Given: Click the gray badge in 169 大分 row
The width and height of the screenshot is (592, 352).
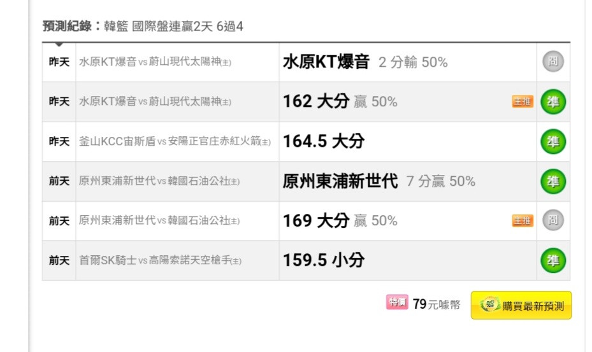Looking at the screenshot, I should (552, 220).
